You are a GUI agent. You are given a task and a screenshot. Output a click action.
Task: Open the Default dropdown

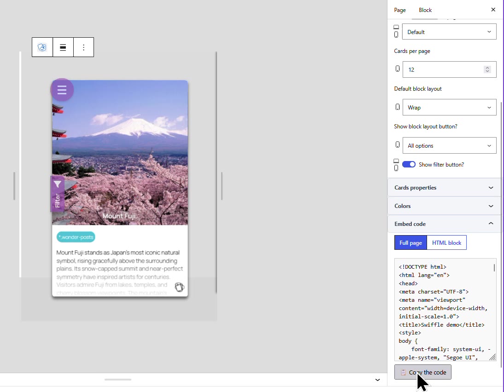[x=449, y=32]
